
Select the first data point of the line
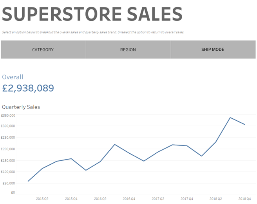[x=28, y=181]
